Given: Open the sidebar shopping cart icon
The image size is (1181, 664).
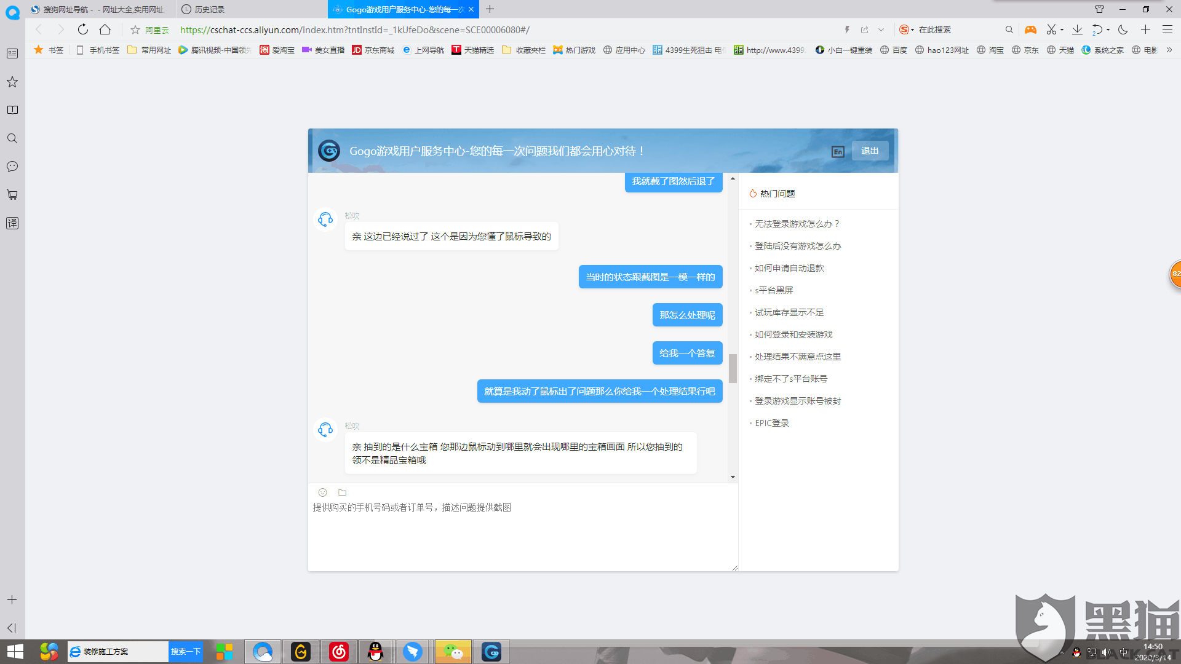Looking at the screenshot, I should tap(12, 195).
